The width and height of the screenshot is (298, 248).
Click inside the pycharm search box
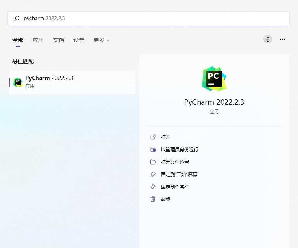[155, 19]
